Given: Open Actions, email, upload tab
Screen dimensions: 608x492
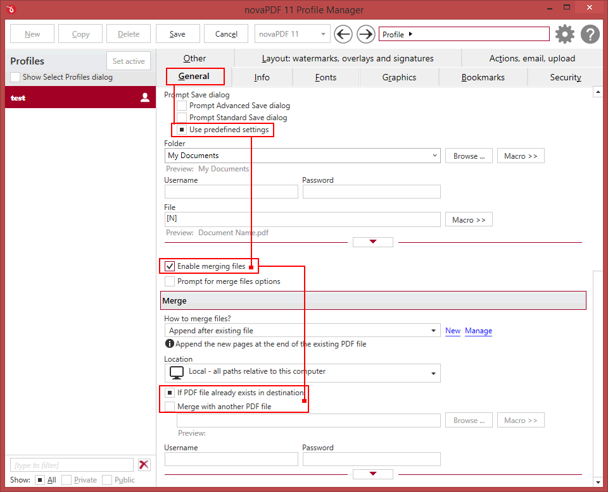Looking at the screenshot, I should [x=532, y=58].
